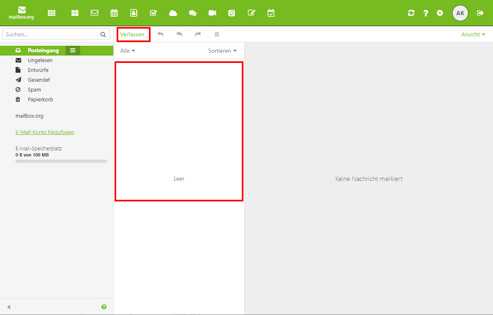
Task: Open the calendar app icon
Action: click(114, 13)
